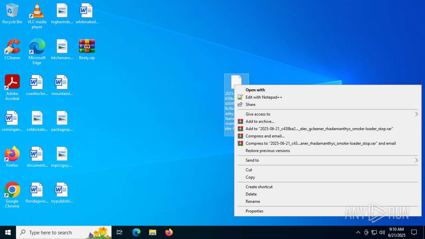The height and width of the screenshot is (239, 425).
Task: Launch Microsoft Edge from the taskbar
Action: tap(136, 232)
